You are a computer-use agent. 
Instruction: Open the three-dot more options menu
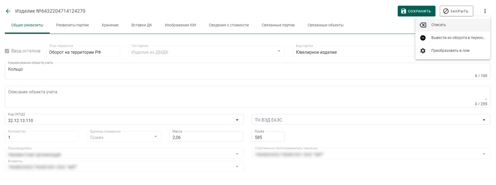pyautogui.click(x=485, y=11)
